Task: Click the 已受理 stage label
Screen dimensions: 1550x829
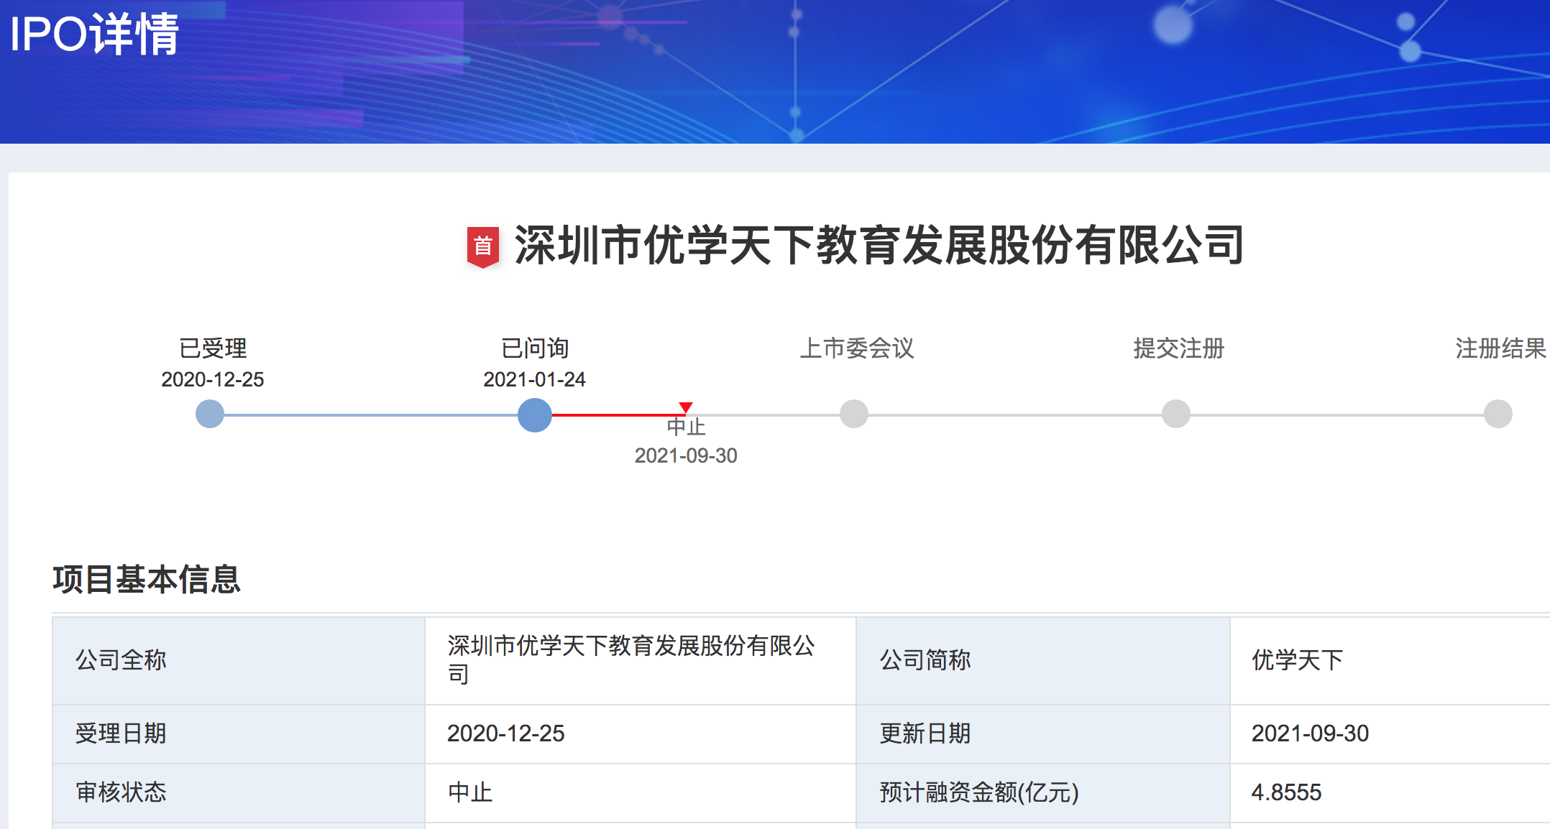Action: (213, 348)
